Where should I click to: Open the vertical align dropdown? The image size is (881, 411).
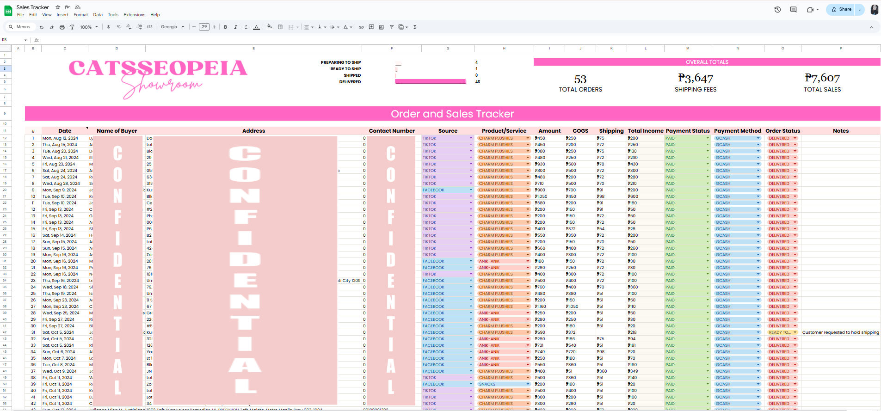(x=321, y=27)
